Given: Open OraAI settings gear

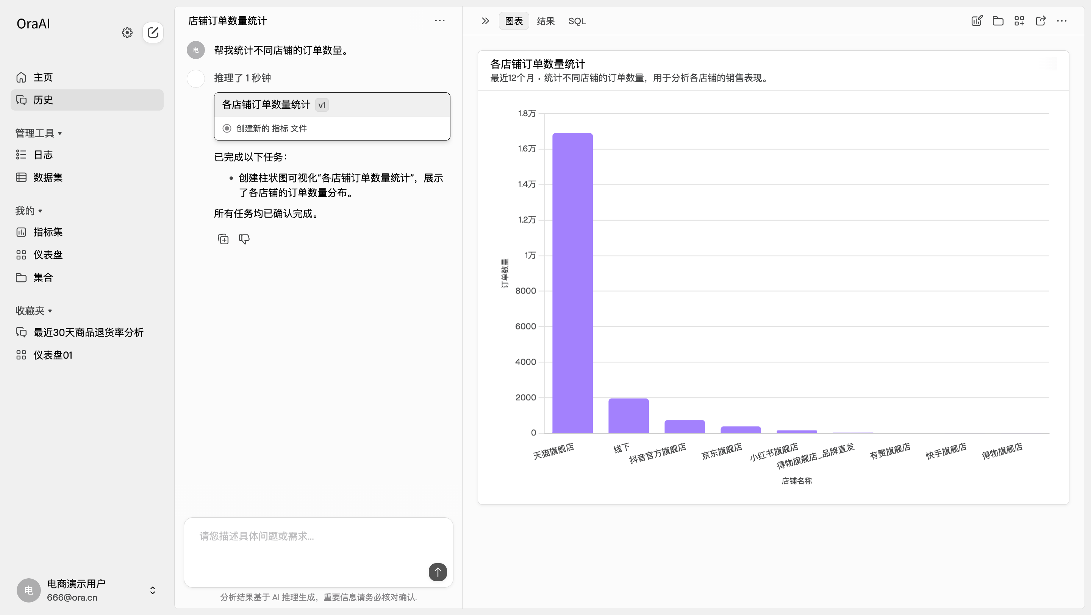Looking at the screenshot, I should [x=127, y=33].
